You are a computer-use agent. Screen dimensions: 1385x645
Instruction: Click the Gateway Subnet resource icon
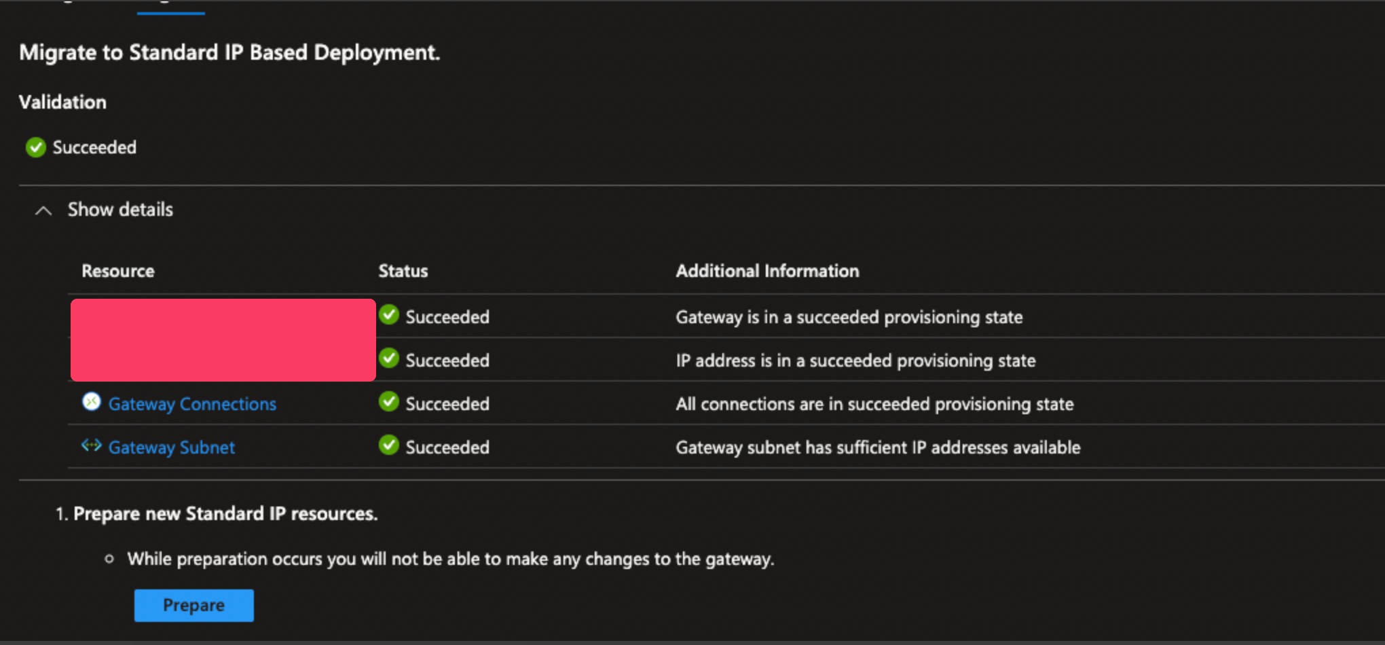click(92, 446)
